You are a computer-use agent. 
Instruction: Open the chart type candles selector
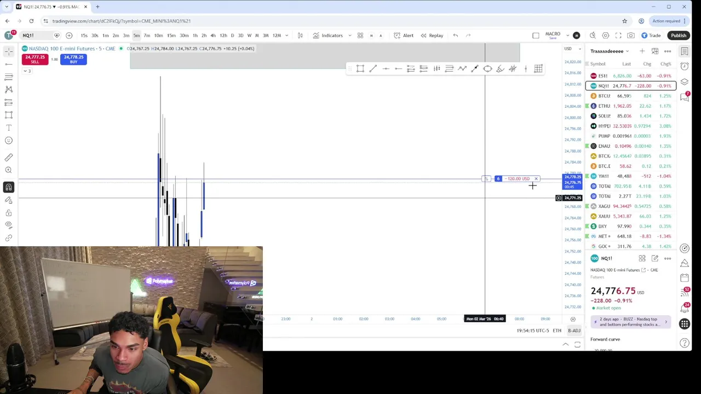[x=300, y=36]
